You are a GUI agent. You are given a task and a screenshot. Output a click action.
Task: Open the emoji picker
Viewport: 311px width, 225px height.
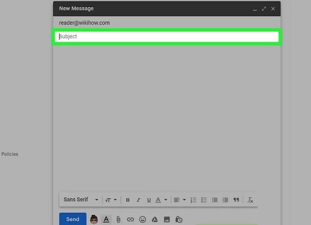[142, 219]
